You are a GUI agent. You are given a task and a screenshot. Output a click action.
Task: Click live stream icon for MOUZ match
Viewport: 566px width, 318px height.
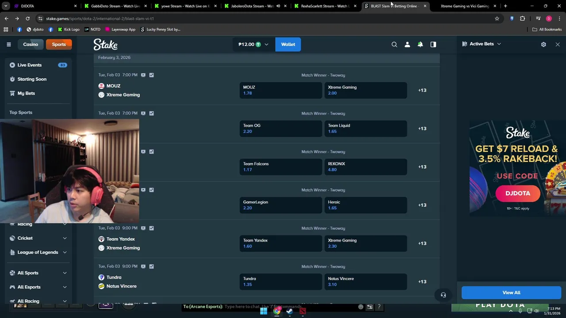pos(143,75)
